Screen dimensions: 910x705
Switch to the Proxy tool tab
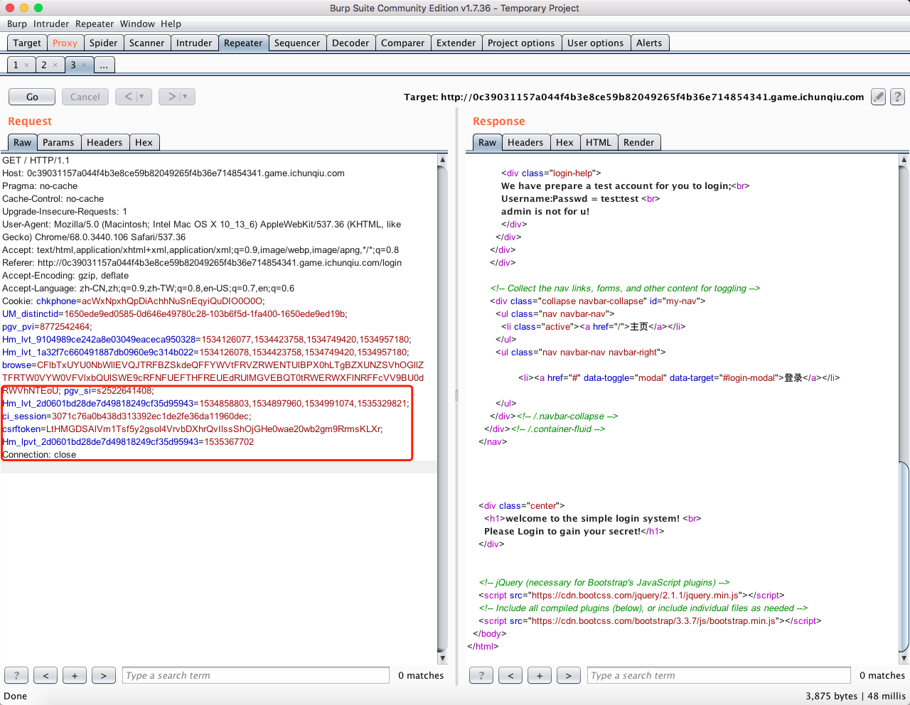[65, 43]
